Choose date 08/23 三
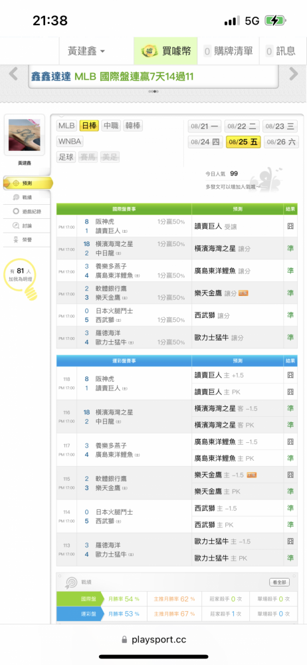Screen dimensions: 307x665 (280, 126)
